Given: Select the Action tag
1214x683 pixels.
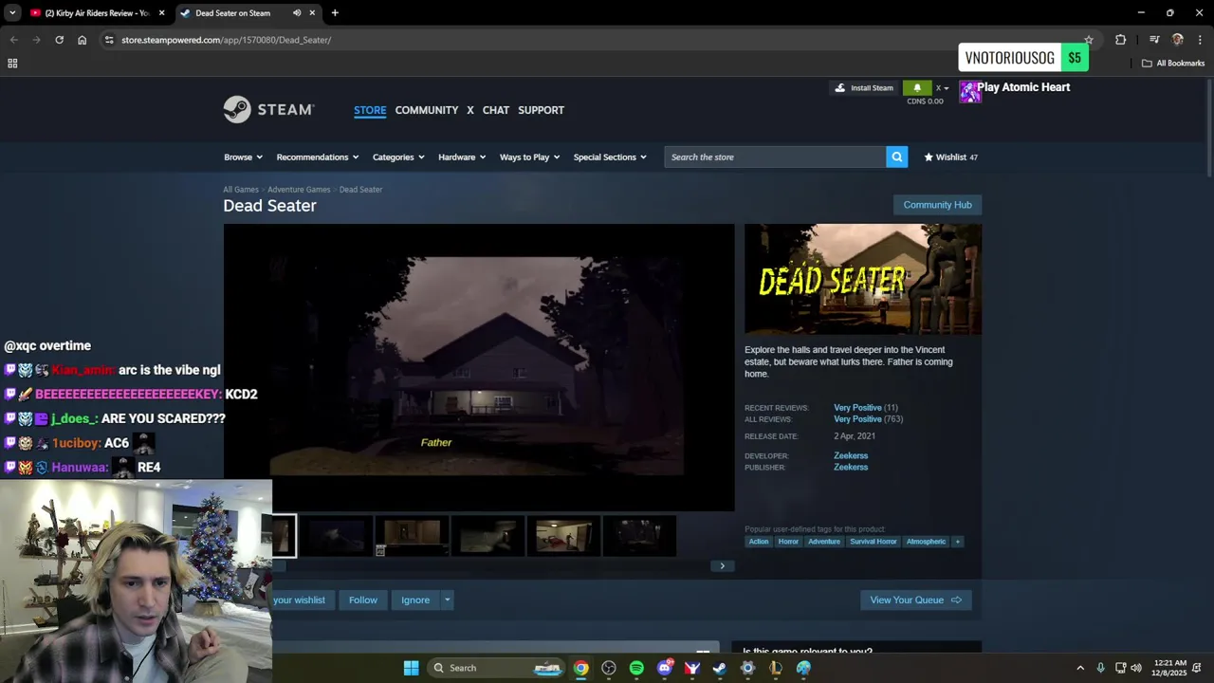Looking at the screenshot, I should tap(759, 542).
